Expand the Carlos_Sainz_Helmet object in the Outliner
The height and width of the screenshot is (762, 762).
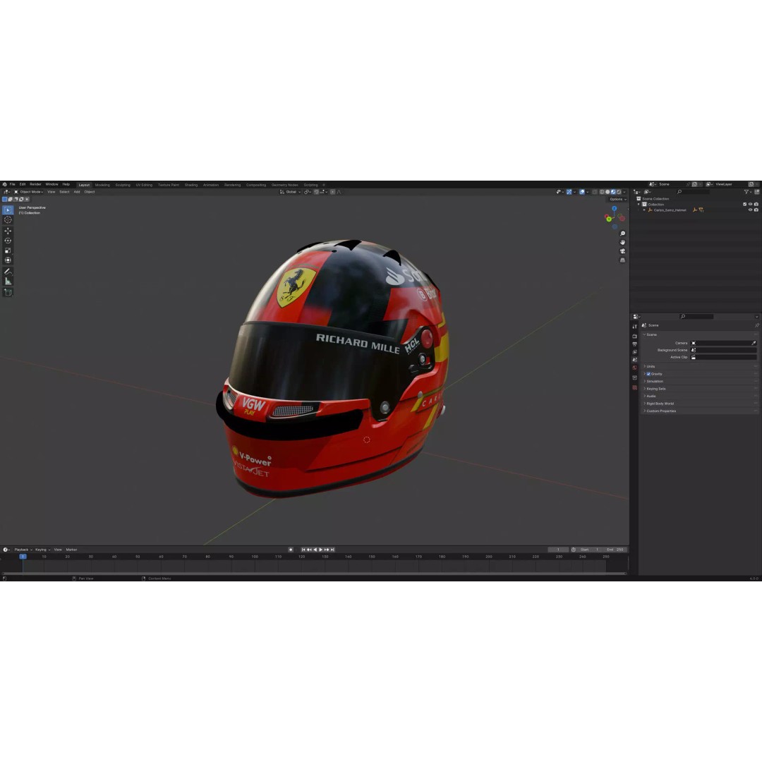coord(644,210)
